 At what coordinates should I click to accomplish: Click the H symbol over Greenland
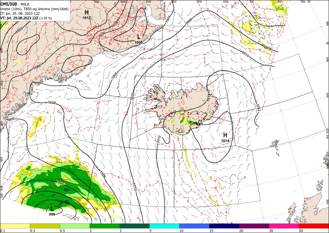tap(87, 12)
